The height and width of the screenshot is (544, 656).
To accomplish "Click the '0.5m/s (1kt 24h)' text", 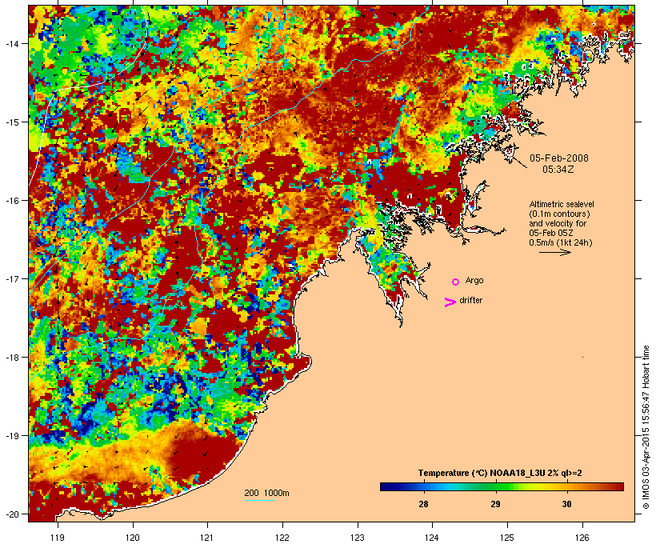I will pyautogui.click(x=561, y=242).
